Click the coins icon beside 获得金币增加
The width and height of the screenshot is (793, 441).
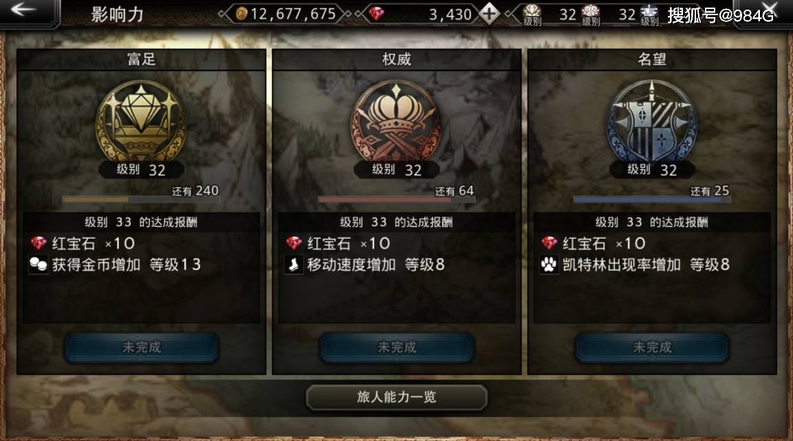[38, 264]
